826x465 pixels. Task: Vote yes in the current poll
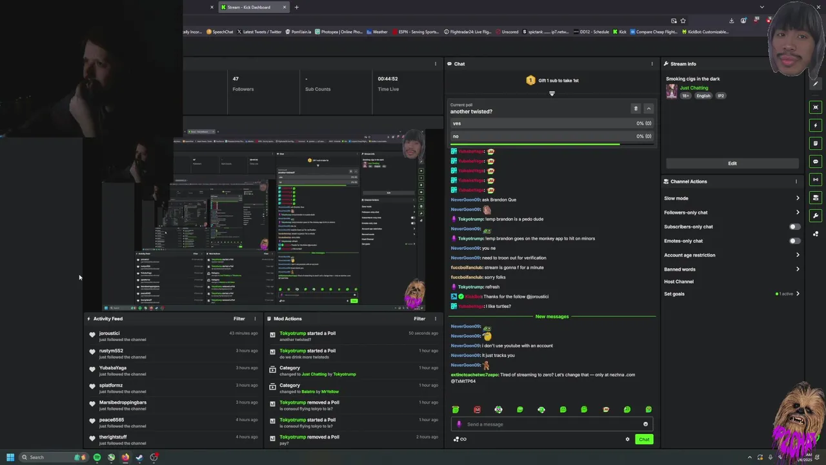552,123
